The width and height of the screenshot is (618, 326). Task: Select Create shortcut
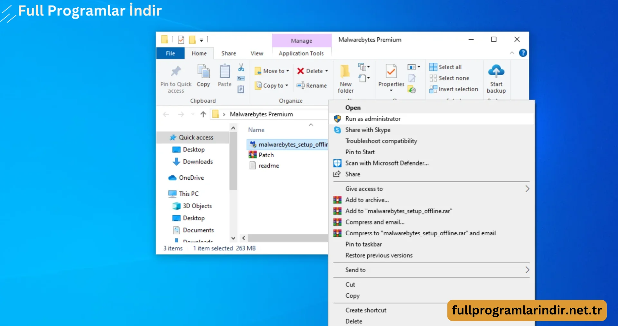[x=388, y=310]
